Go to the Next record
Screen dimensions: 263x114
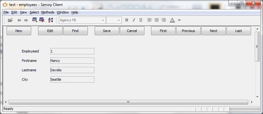(214, 31)
